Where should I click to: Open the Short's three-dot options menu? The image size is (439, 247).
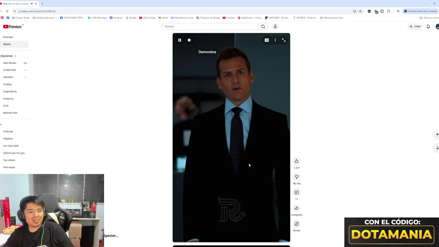[x=275, y=40]
